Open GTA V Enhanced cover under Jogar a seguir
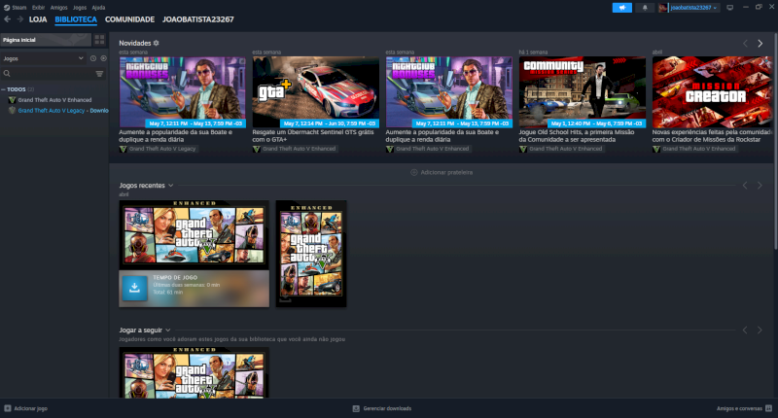This screenshot has width=778, height=418. pos(194,372)
